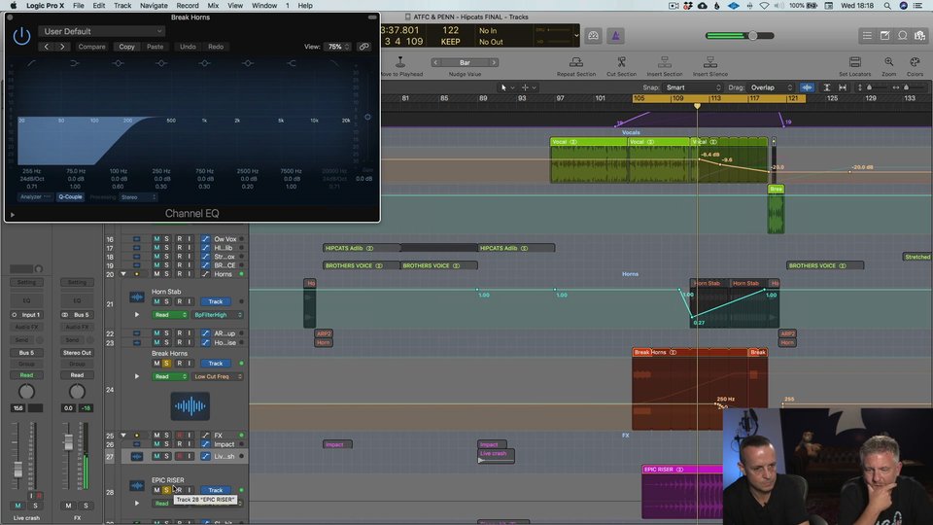Expand the Channel EQ disclosure triangle
Image resolution: width=933 pixels, height=525 pixels.
pyautogui.click(x=12, y=215)
